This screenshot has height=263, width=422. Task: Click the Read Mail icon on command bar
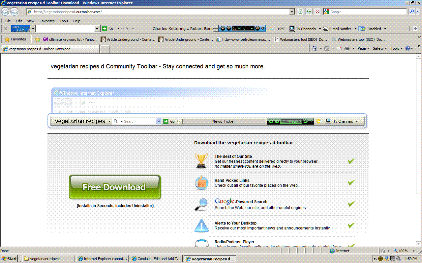[339, 48]
